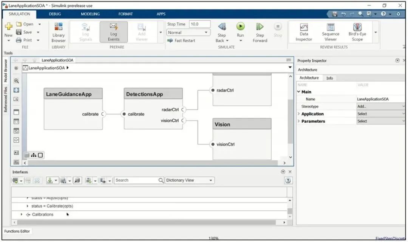Screen dimensions: 408x242
Task: Open the Functions Editor panel
Action: click(x=17, y=231)
